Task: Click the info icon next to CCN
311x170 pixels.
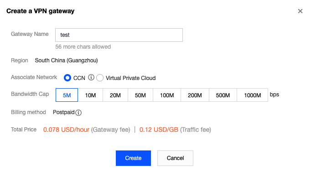Action: 91,77
